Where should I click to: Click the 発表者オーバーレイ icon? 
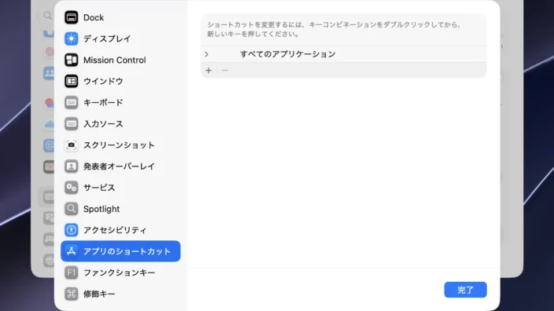tap(71, 166)
